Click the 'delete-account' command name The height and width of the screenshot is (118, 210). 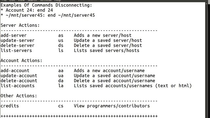tap(19, 81)
